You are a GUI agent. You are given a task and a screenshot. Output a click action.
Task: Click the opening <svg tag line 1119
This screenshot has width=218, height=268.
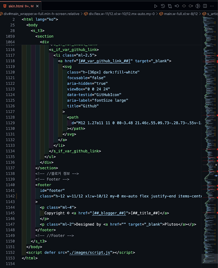pos(67,67)
